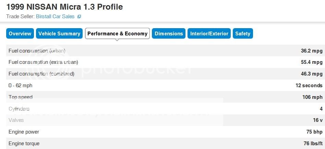Viewport: 325px width, 149px height.
Task: Click the Engine power row label
Action: (24, 132)
